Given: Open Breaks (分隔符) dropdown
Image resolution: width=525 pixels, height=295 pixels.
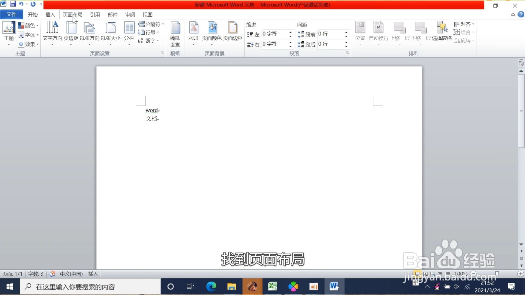Looking at the screenshot, I should pos(151,24).
